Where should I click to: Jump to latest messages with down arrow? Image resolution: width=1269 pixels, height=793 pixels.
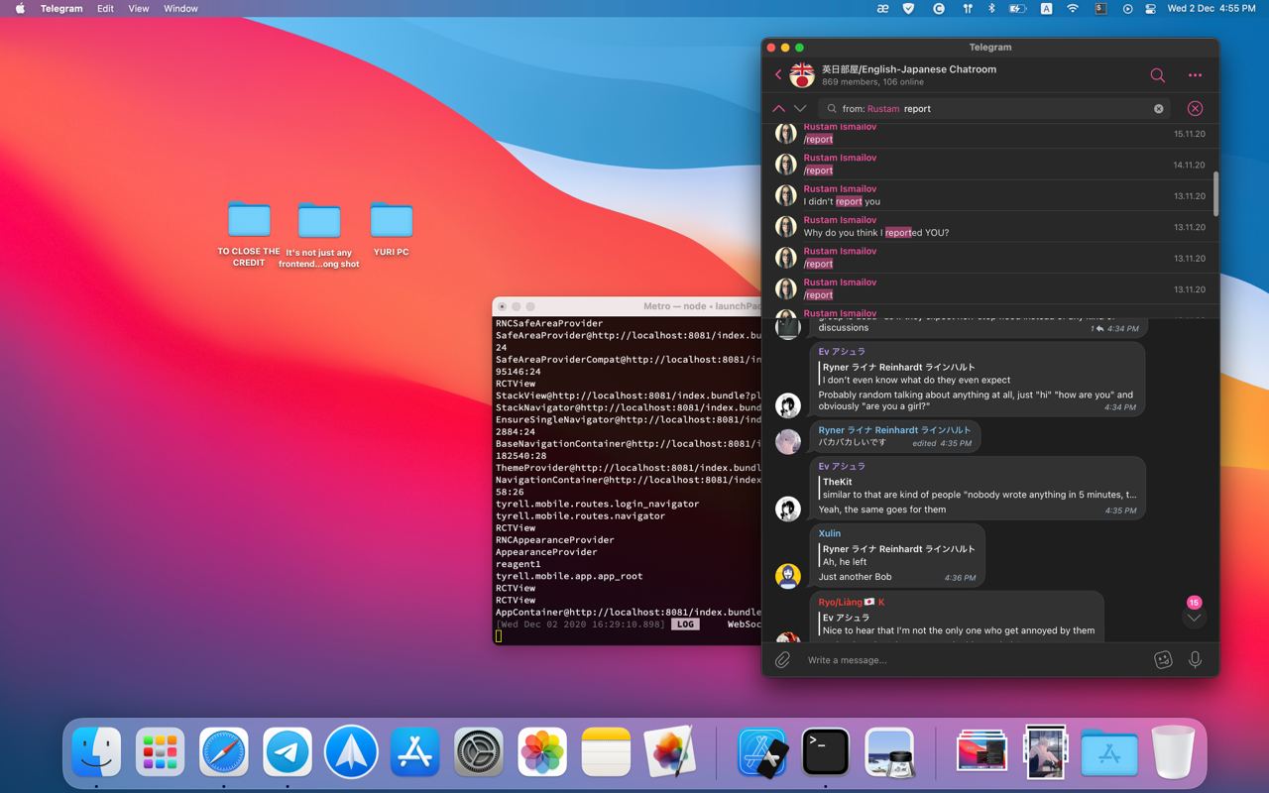pyautogui.click(x=1194, y=618)
